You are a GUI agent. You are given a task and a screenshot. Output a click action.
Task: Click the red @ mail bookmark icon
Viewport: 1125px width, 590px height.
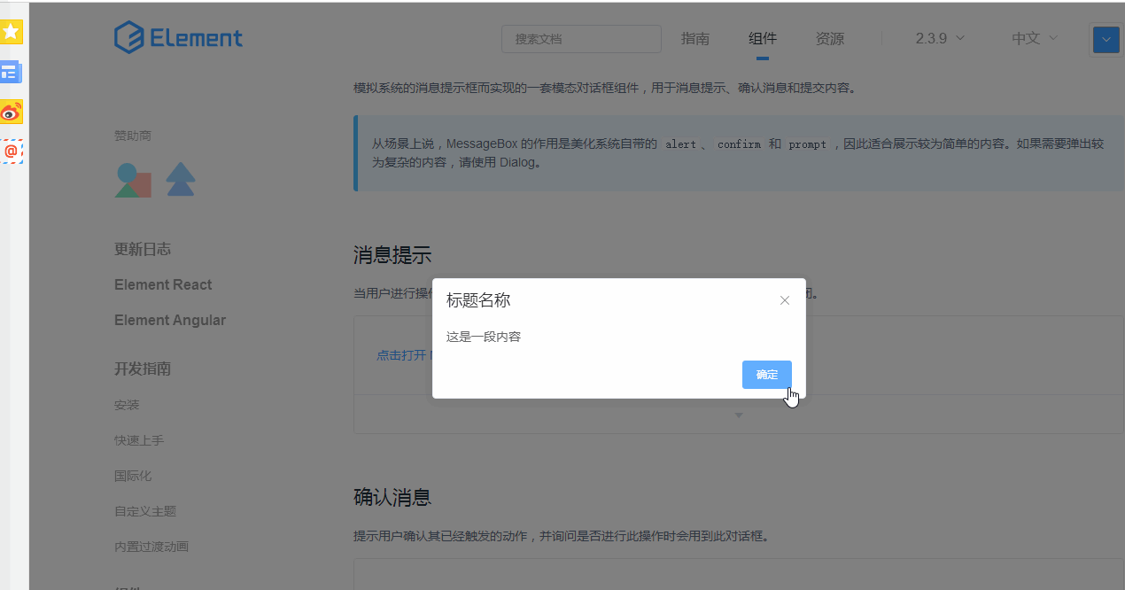pos(12,151)
